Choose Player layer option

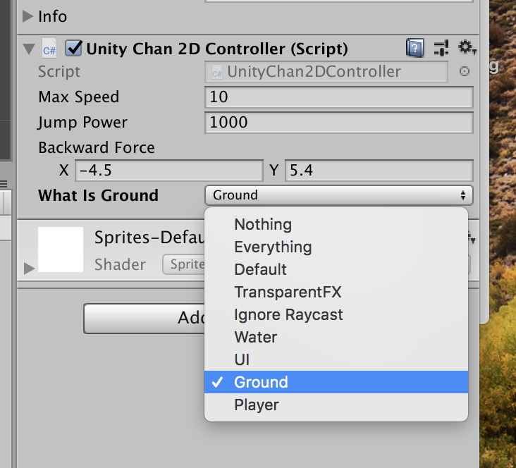click(336, 405)
